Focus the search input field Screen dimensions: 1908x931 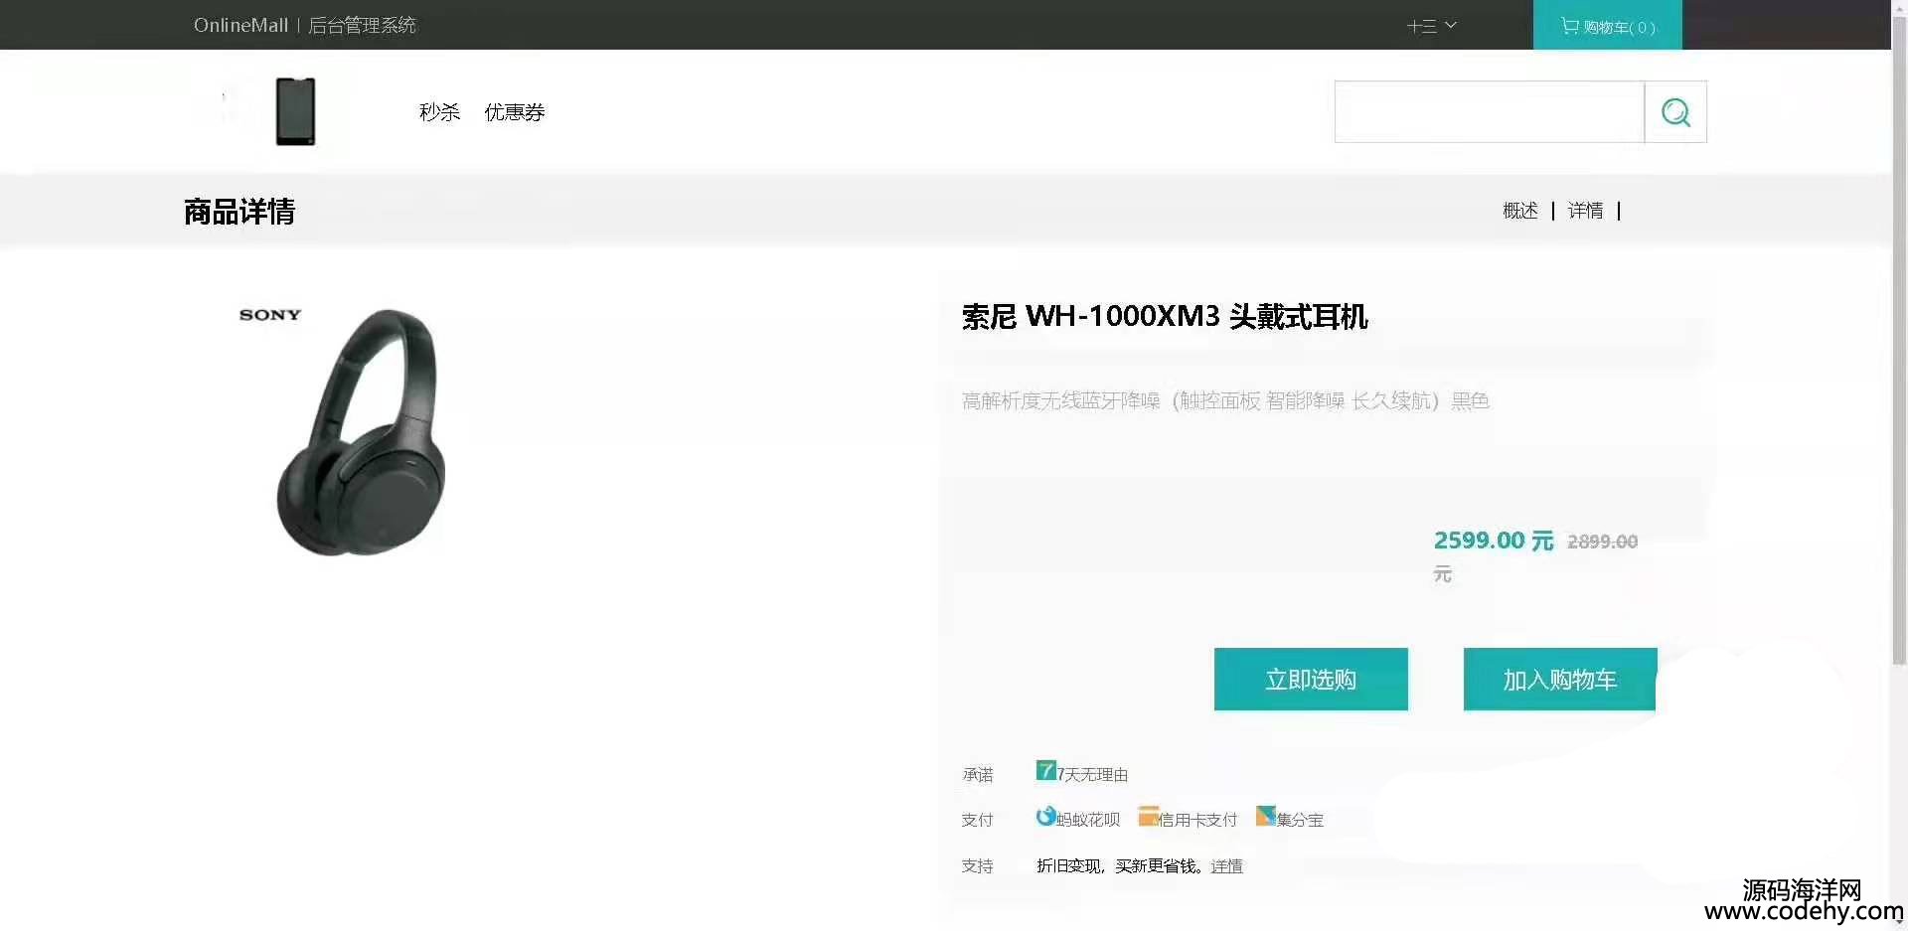1490,112
